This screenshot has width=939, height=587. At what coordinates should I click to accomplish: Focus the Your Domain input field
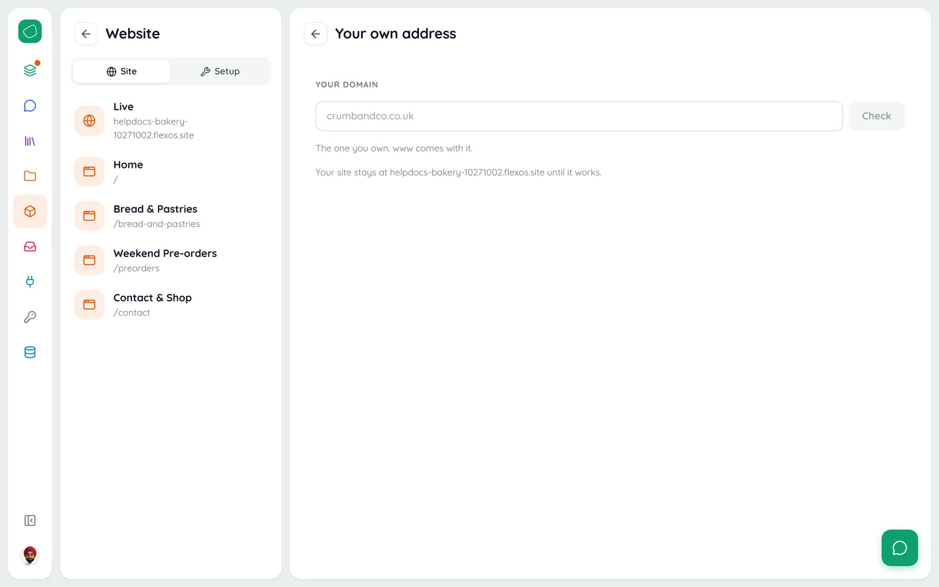point(579,116)
